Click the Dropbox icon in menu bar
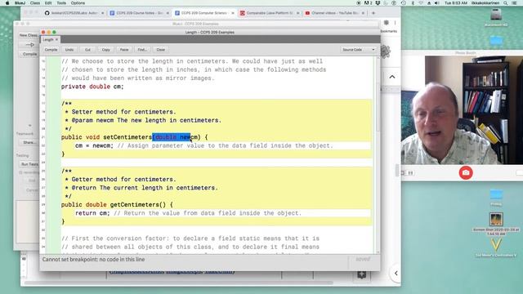Image resolution: width=523 pixels, height=294 pixels. click(x=378, y=3)
